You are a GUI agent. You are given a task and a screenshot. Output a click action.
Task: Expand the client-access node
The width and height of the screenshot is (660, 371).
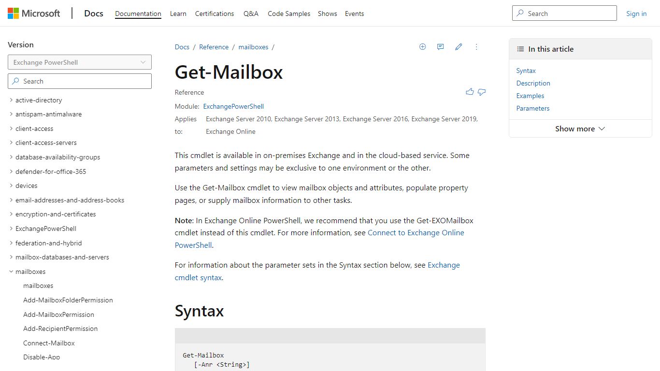point(11,128)
